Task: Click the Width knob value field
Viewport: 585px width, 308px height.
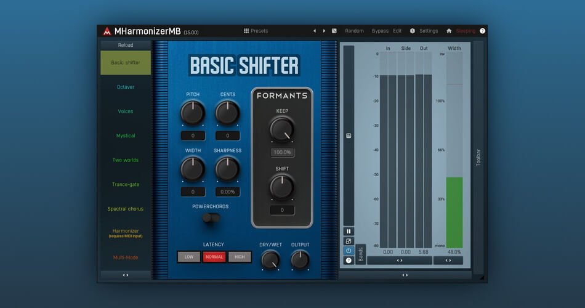Action: 193,192
